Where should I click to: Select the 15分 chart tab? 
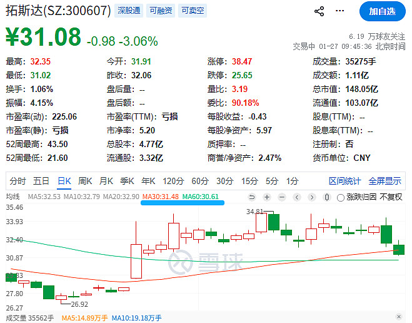pos(249,181)
